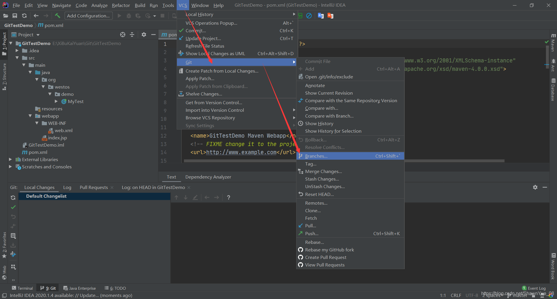Switch to Dependency Analyzer editor tab
This screenshot has height=299, width=557.
coord(208,177)
